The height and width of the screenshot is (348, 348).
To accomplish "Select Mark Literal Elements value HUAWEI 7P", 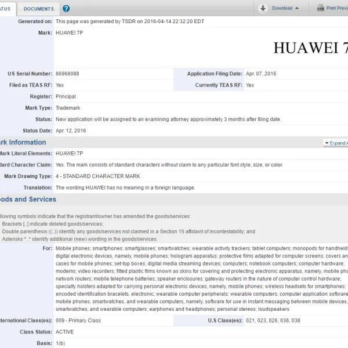I will coord(69,153).
